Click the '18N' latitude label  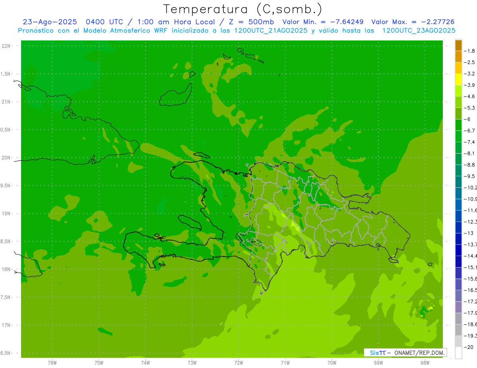tap(6, 269)
